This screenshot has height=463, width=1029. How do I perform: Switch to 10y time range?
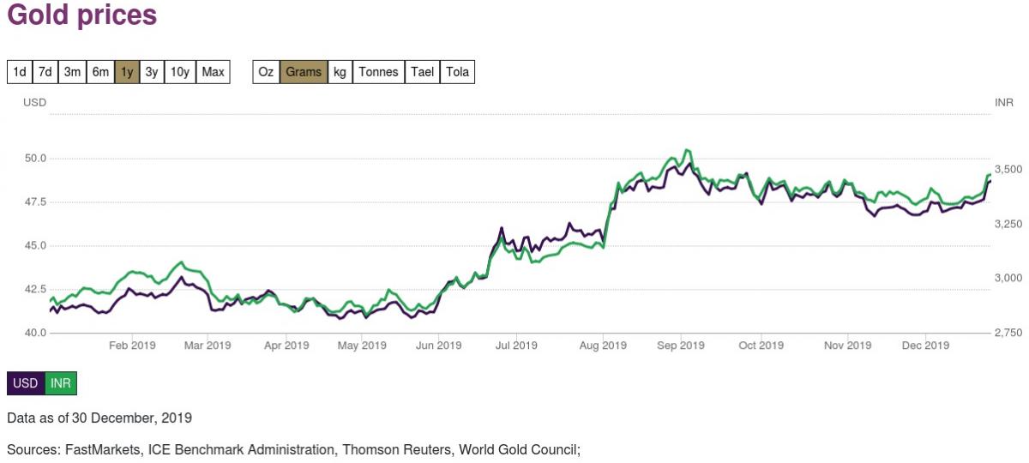[x=180, y=72]
